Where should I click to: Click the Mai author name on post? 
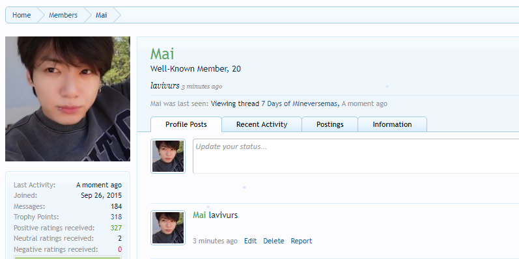[199, 215]
